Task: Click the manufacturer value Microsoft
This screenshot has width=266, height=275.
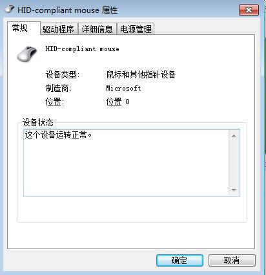Action: coord(123,88)
